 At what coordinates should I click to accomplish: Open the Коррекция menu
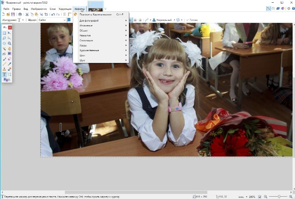[x=65, y=9]
